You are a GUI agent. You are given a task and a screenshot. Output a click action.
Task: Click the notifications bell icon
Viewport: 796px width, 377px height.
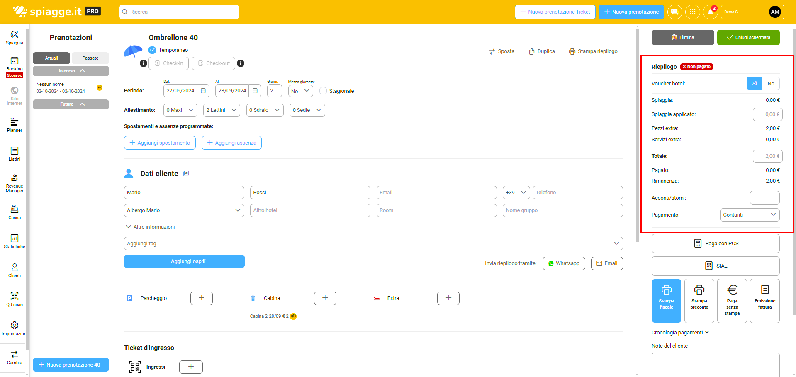pos(710,12)
